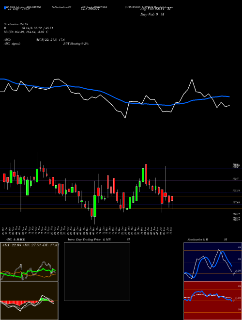The width and height of the screenshot is (242, 320).
Task: Click the 'BUY Slowing @ 2%' signal text
Action: pyautogui.click(x=76, y=44)
